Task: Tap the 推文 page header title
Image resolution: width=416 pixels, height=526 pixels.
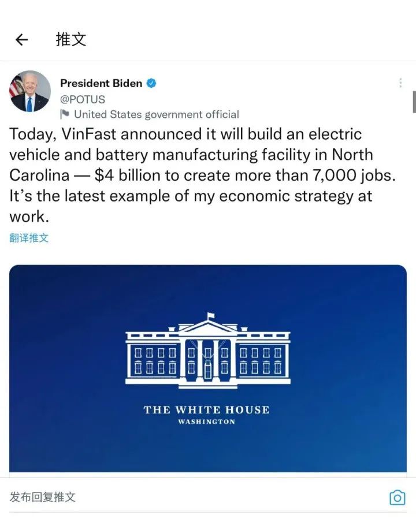Action: (x=71, y=39)
